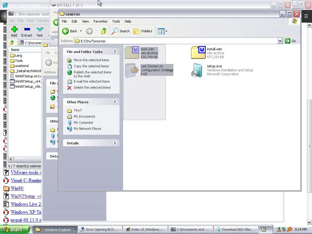Screen dimensions: 312x234
Task: Open the Win98/ directory link
Action: coord(17,188)
